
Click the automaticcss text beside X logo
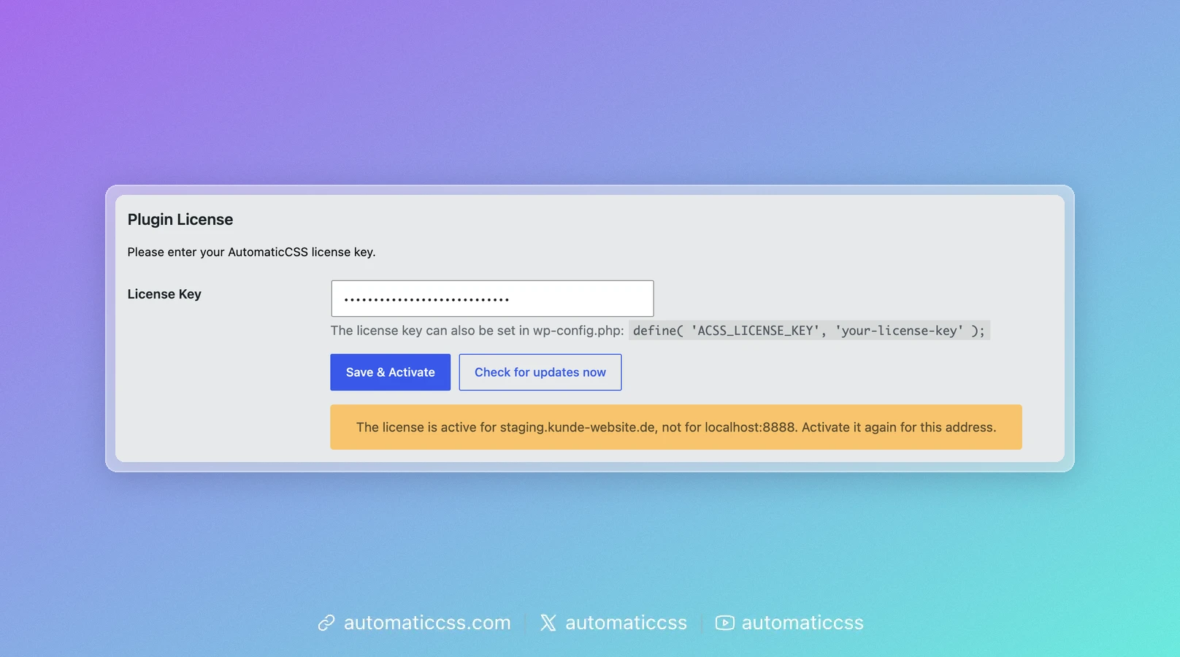click(x=626, y=623)
